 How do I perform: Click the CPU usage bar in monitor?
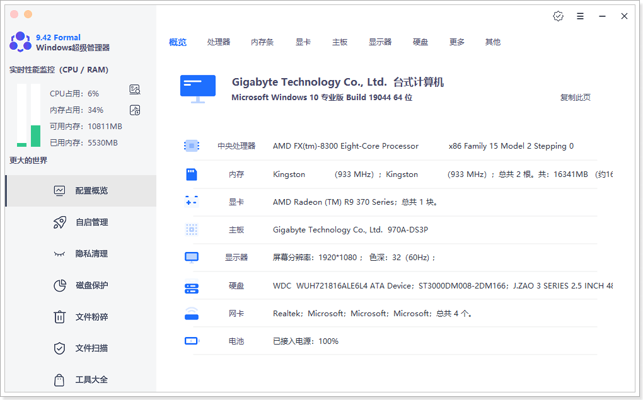(x=21, y=115)
